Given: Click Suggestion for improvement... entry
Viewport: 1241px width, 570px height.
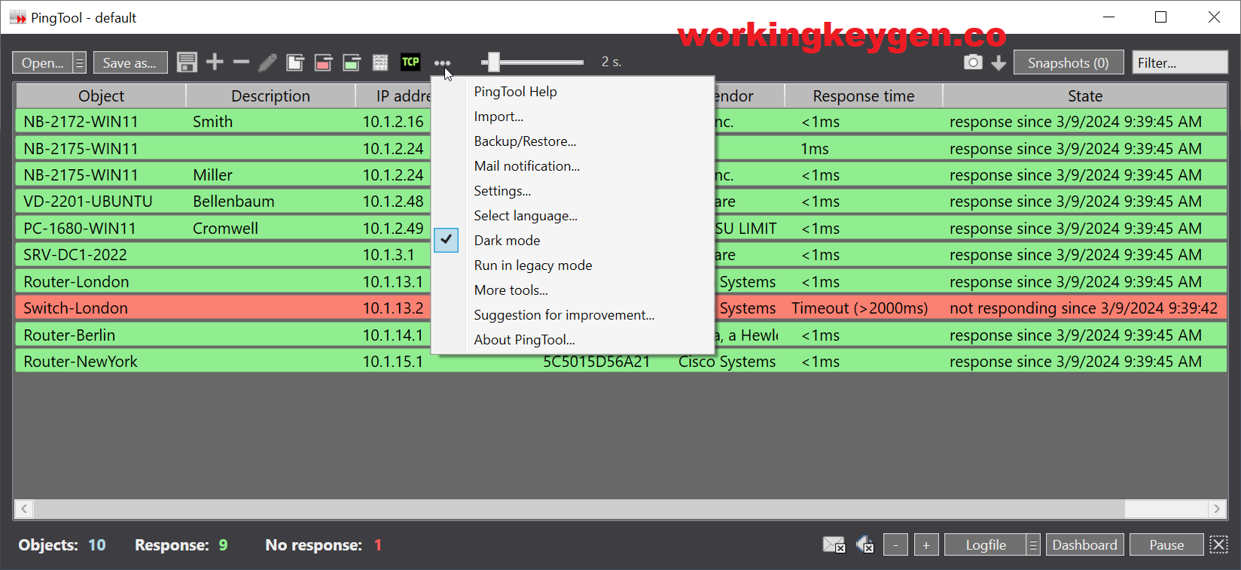Looking at the screenshot, I should coord(564,315).
